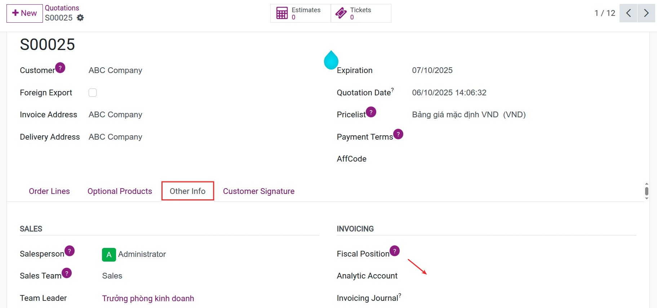Open the Optional Products tab
This screenshot has width=657, height=308.
[x=120, y=191]
